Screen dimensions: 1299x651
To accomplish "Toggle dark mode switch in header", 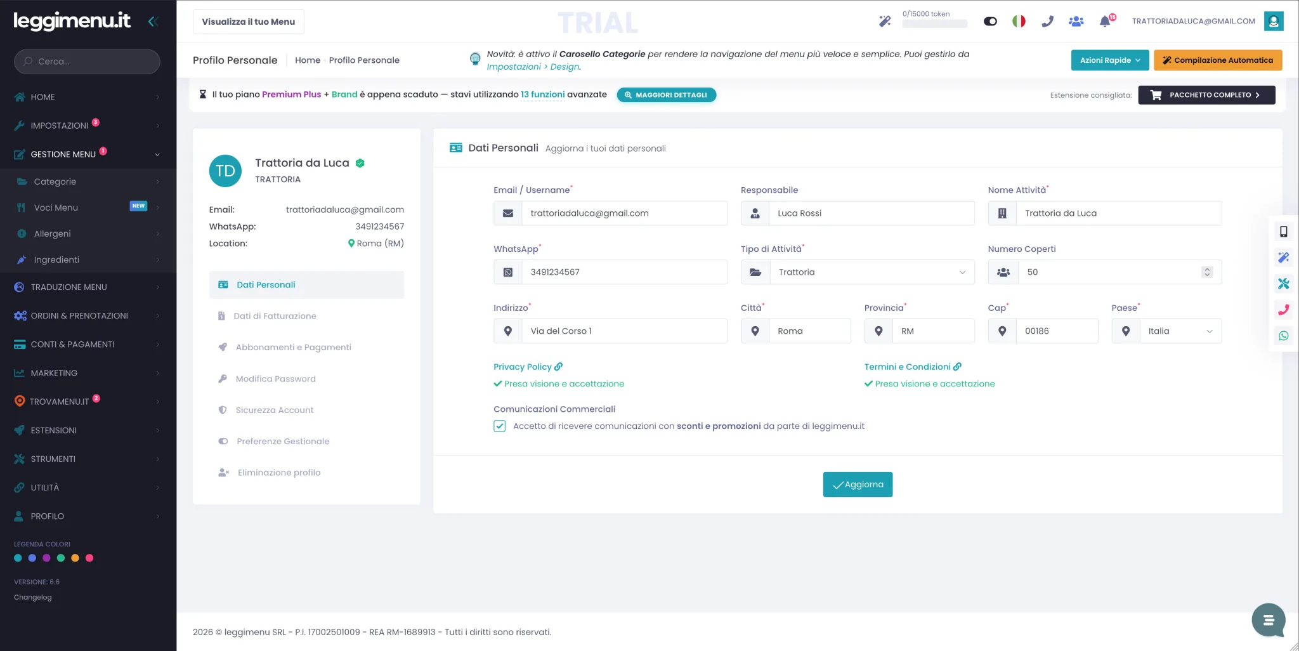I will pos(990,22).
